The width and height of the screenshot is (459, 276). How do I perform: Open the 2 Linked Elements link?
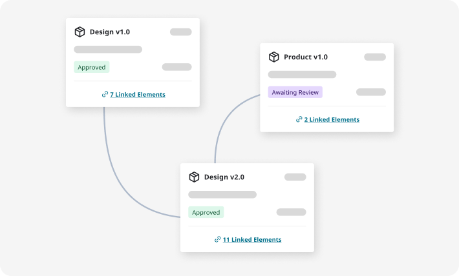point(332,119)
